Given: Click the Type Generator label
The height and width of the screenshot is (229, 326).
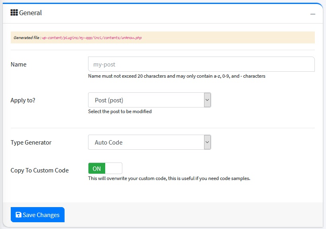Looking at the screenshot, I should 31,143.
